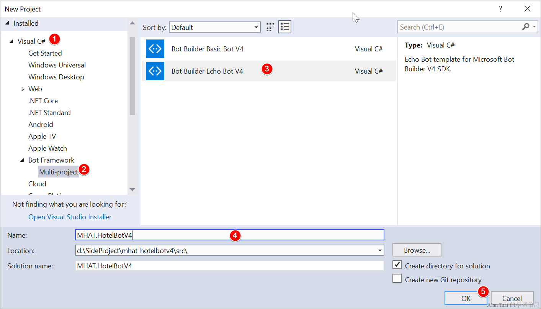
Task: Open the Sort by Default dropdown
Action: coord(215,27)
